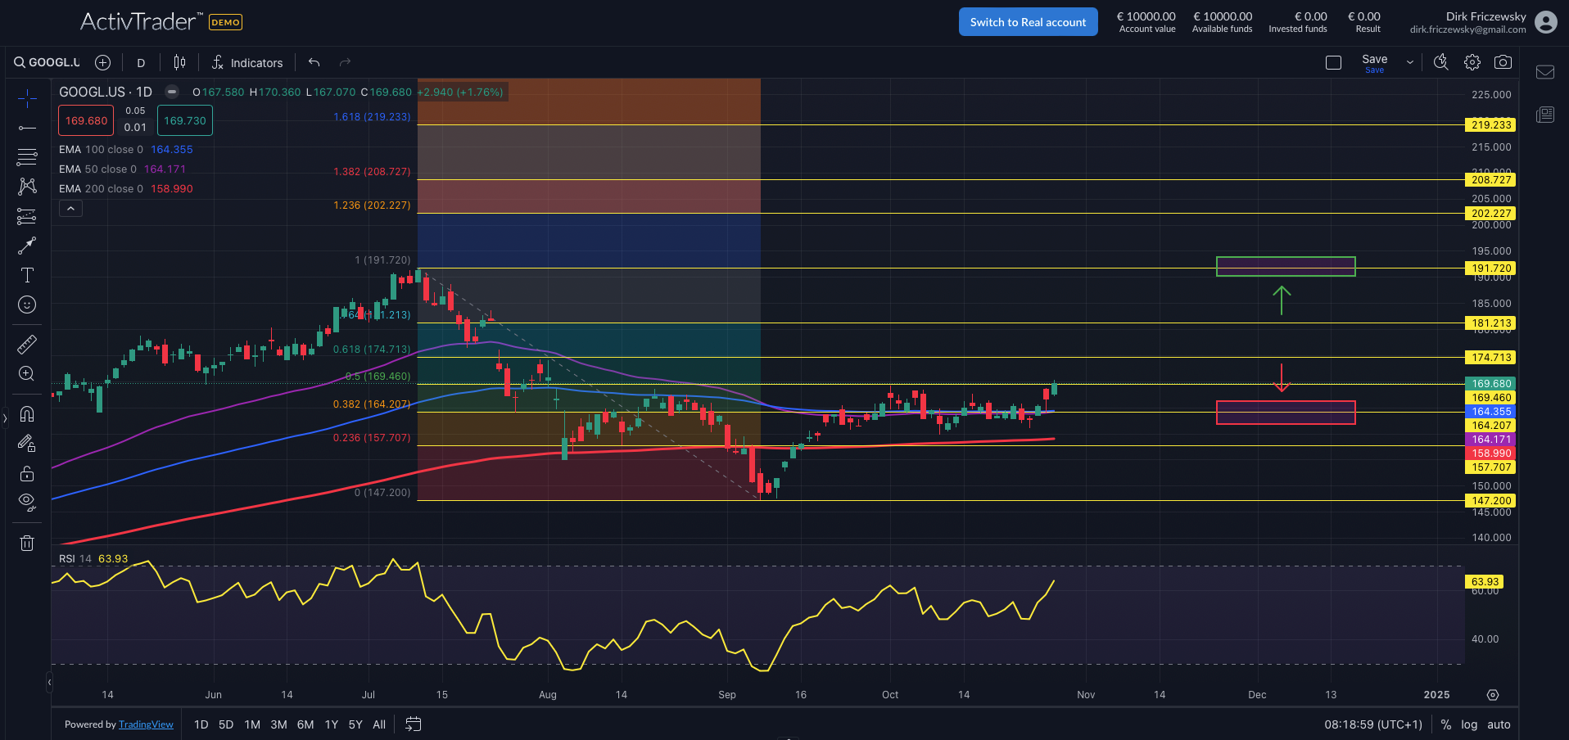The image size is (1569, 740).
Task: Click the trash remove drawings icon
Action: [x=27, y=543]
